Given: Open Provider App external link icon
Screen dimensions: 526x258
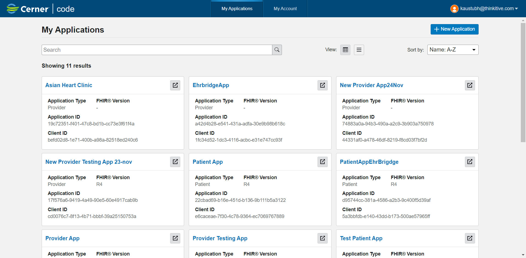Looking at the screenshot, I should click(175, 238).
